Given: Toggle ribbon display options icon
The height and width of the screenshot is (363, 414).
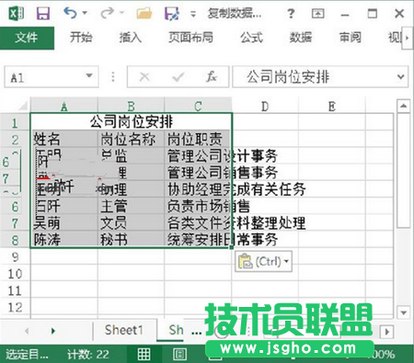Looking at the screenshot, I should click(317, 14).
